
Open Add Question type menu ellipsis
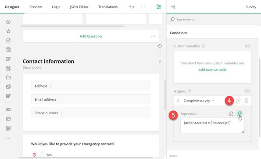click(153, 36)
